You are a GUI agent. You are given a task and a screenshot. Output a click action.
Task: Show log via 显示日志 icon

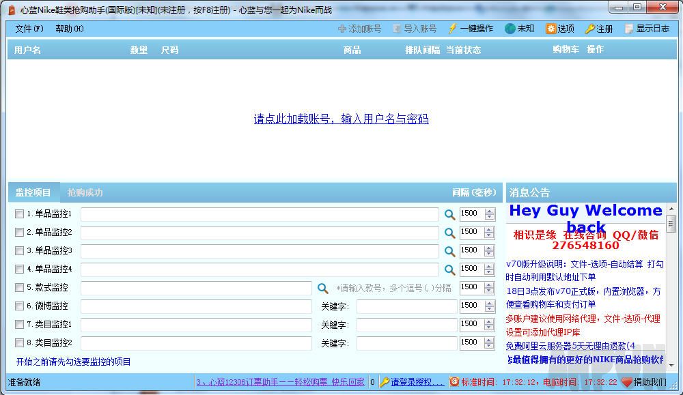coord(629,29)
